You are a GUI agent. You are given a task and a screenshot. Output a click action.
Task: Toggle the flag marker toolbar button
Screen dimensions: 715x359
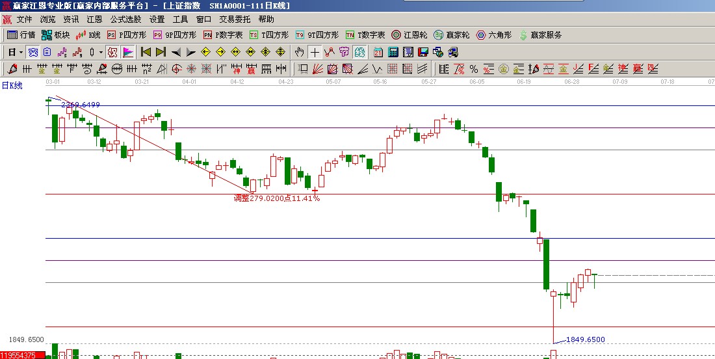click(127, 52)
